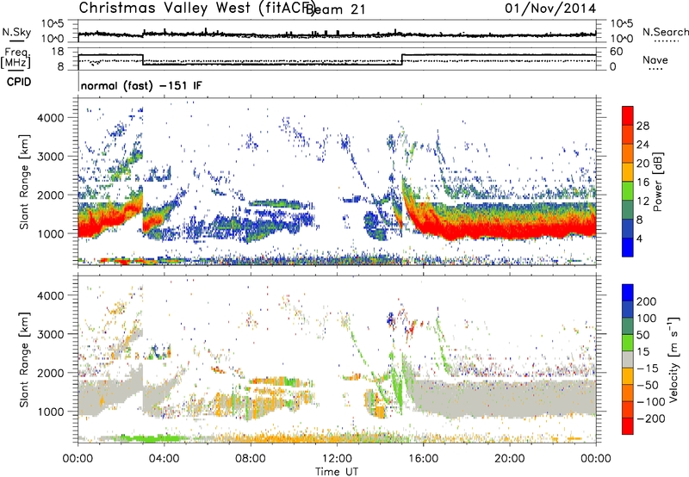The height and width of the screenshot is (477, 689).
Task: Click the 'Velocity [m s⁻¹]' colorbar title
Action: (x=673, y=359)
